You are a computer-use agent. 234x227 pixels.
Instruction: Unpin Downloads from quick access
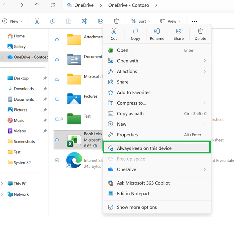(x=45, y=89)
